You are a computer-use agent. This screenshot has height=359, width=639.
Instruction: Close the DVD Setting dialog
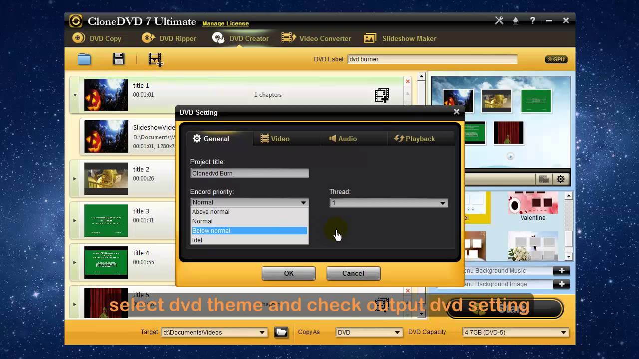click(456, 112)
